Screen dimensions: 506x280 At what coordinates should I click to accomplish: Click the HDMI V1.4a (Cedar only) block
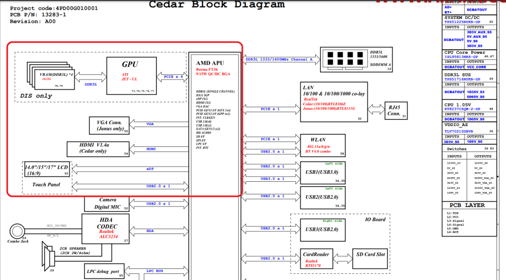(98, 149)
